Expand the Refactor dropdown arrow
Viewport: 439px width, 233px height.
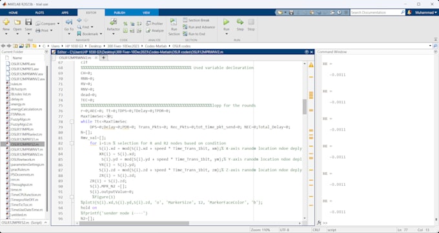tap(114, 34)
